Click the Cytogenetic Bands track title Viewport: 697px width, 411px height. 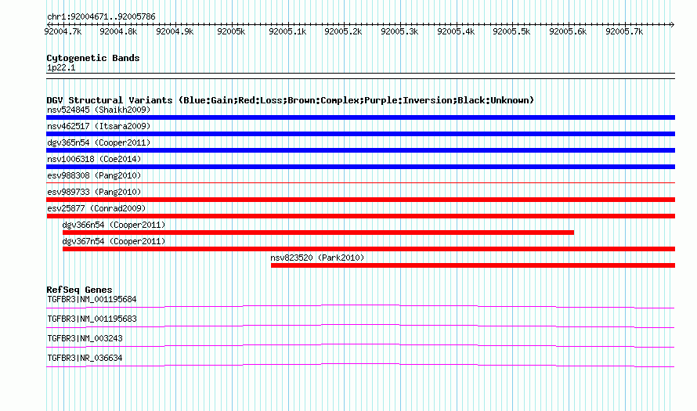click(x=93, y=58)
